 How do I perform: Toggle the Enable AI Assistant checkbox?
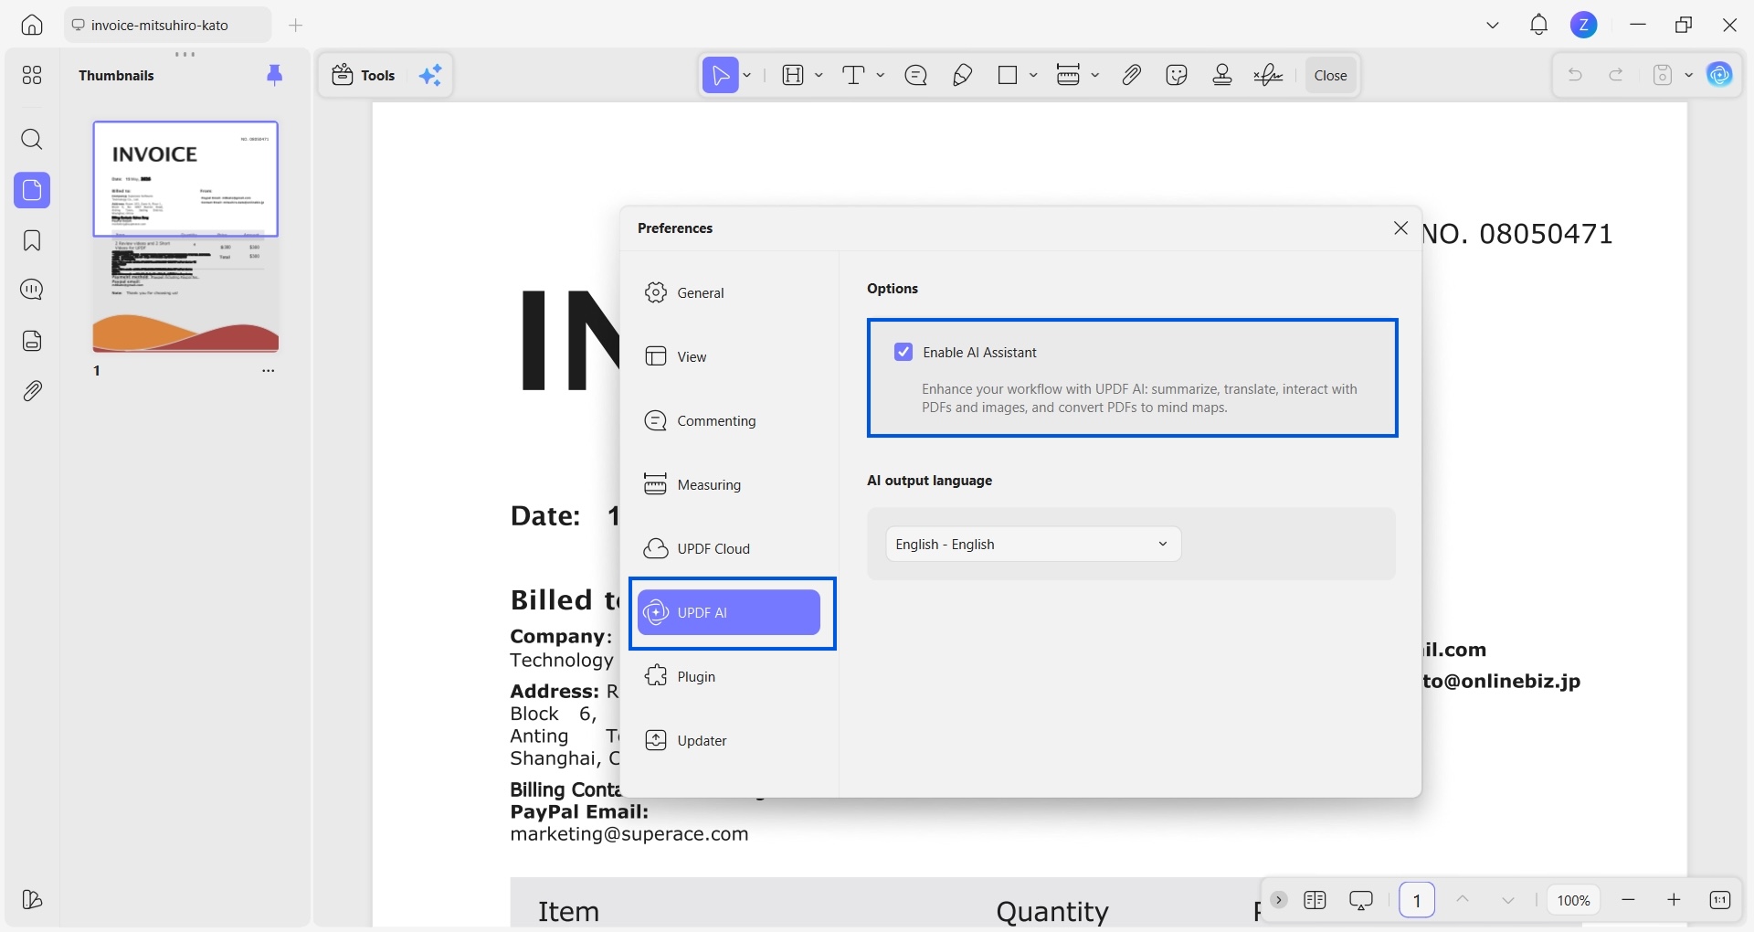tap(903, 352)
